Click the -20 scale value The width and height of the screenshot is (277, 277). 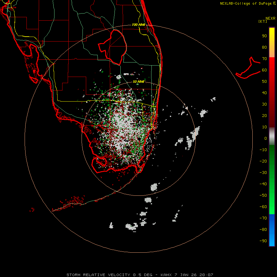(x=263, y=161)
